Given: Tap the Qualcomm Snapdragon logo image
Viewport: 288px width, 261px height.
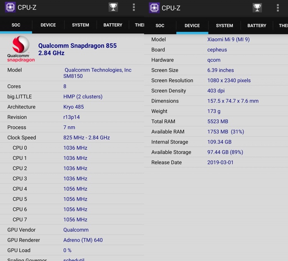Looking at the screenshot, I should tap(21, 49).
